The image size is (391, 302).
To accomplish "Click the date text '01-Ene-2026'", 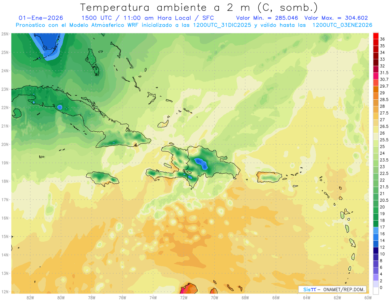I will [x=41, y=18].
